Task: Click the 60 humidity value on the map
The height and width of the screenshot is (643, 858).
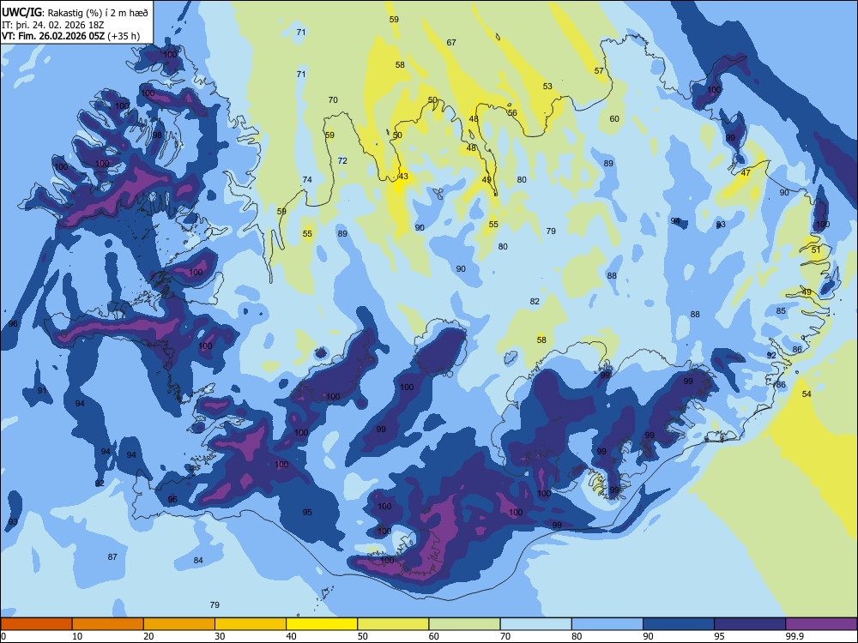Action: coord(614,118)
